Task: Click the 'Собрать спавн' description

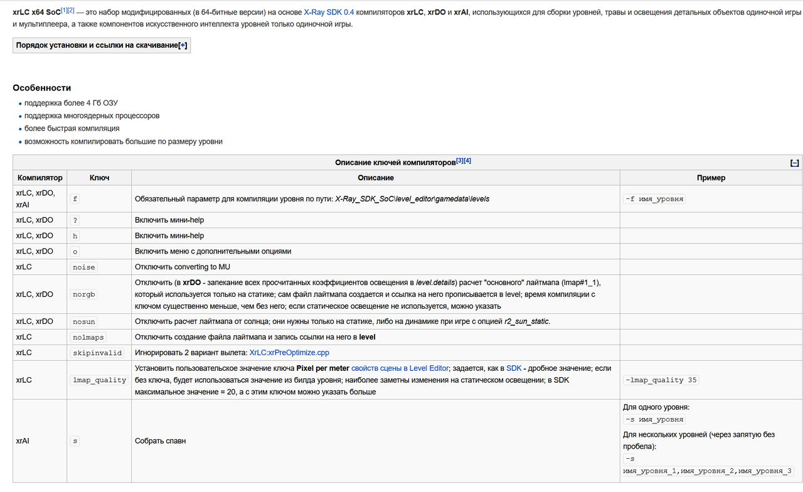Action: [160, 441]
